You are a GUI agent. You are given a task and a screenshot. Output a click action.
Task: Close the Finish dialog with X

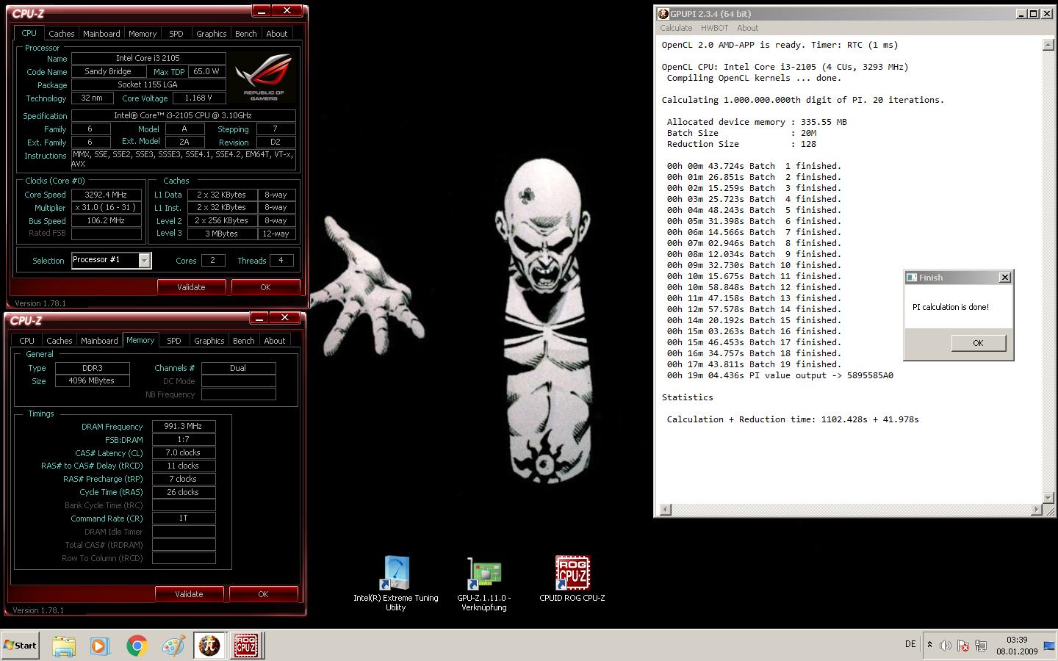point(1005,278)
